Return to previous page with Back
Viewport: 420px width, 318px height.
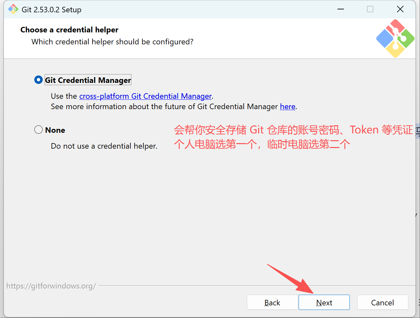272,302
